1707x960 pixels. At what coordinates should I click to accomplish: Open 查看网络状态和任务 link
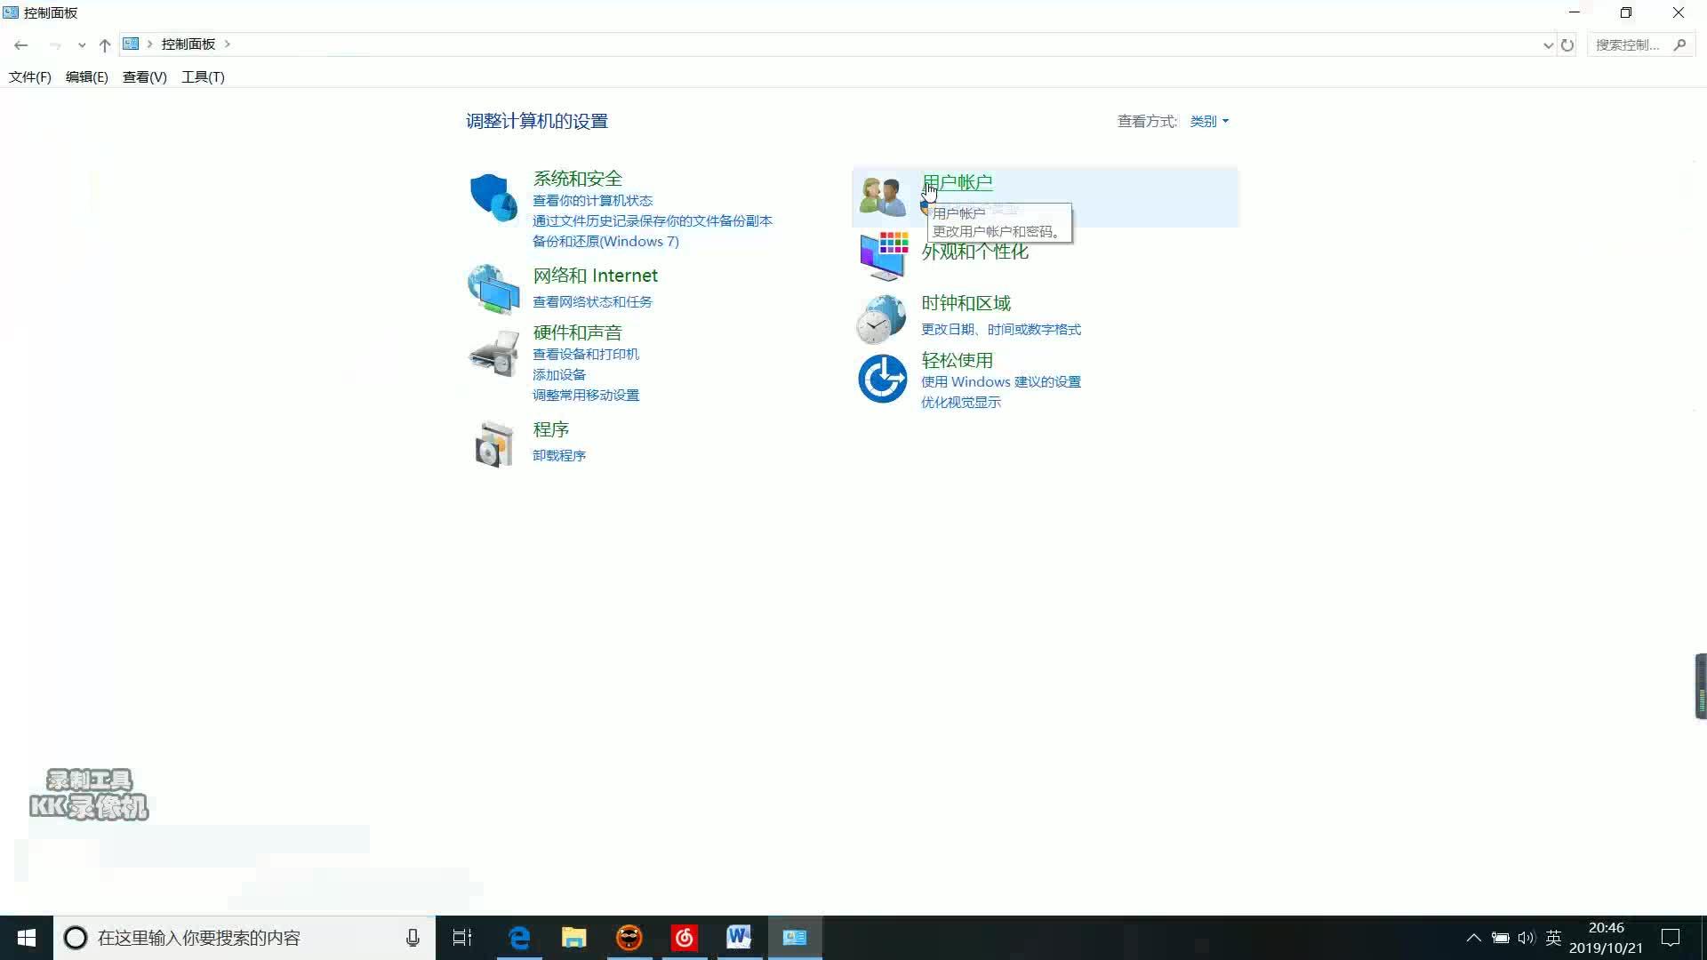(x=593, y=302)
